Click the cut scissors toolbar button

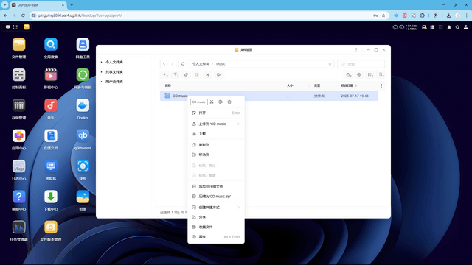pyautogui.click(x=207, y=74)
